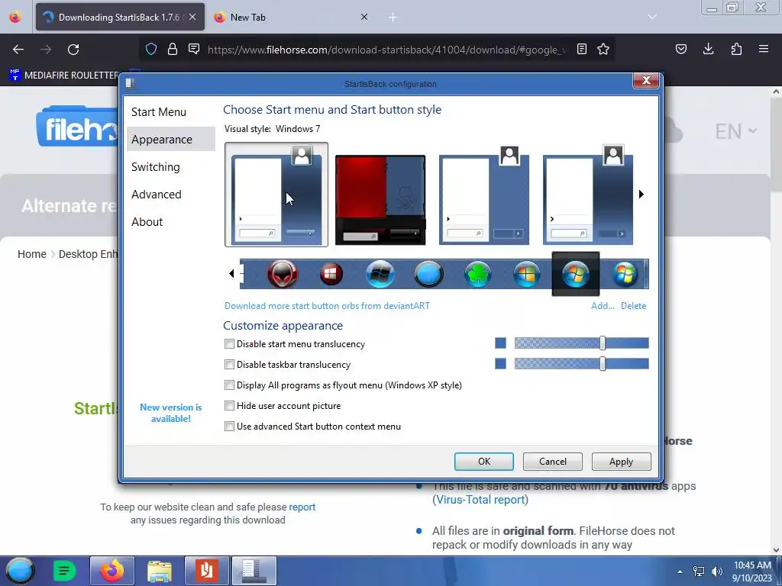This screenshot has height=586, width=782.
Task: Open the Virus-Total report link
Action: [480, 500]
